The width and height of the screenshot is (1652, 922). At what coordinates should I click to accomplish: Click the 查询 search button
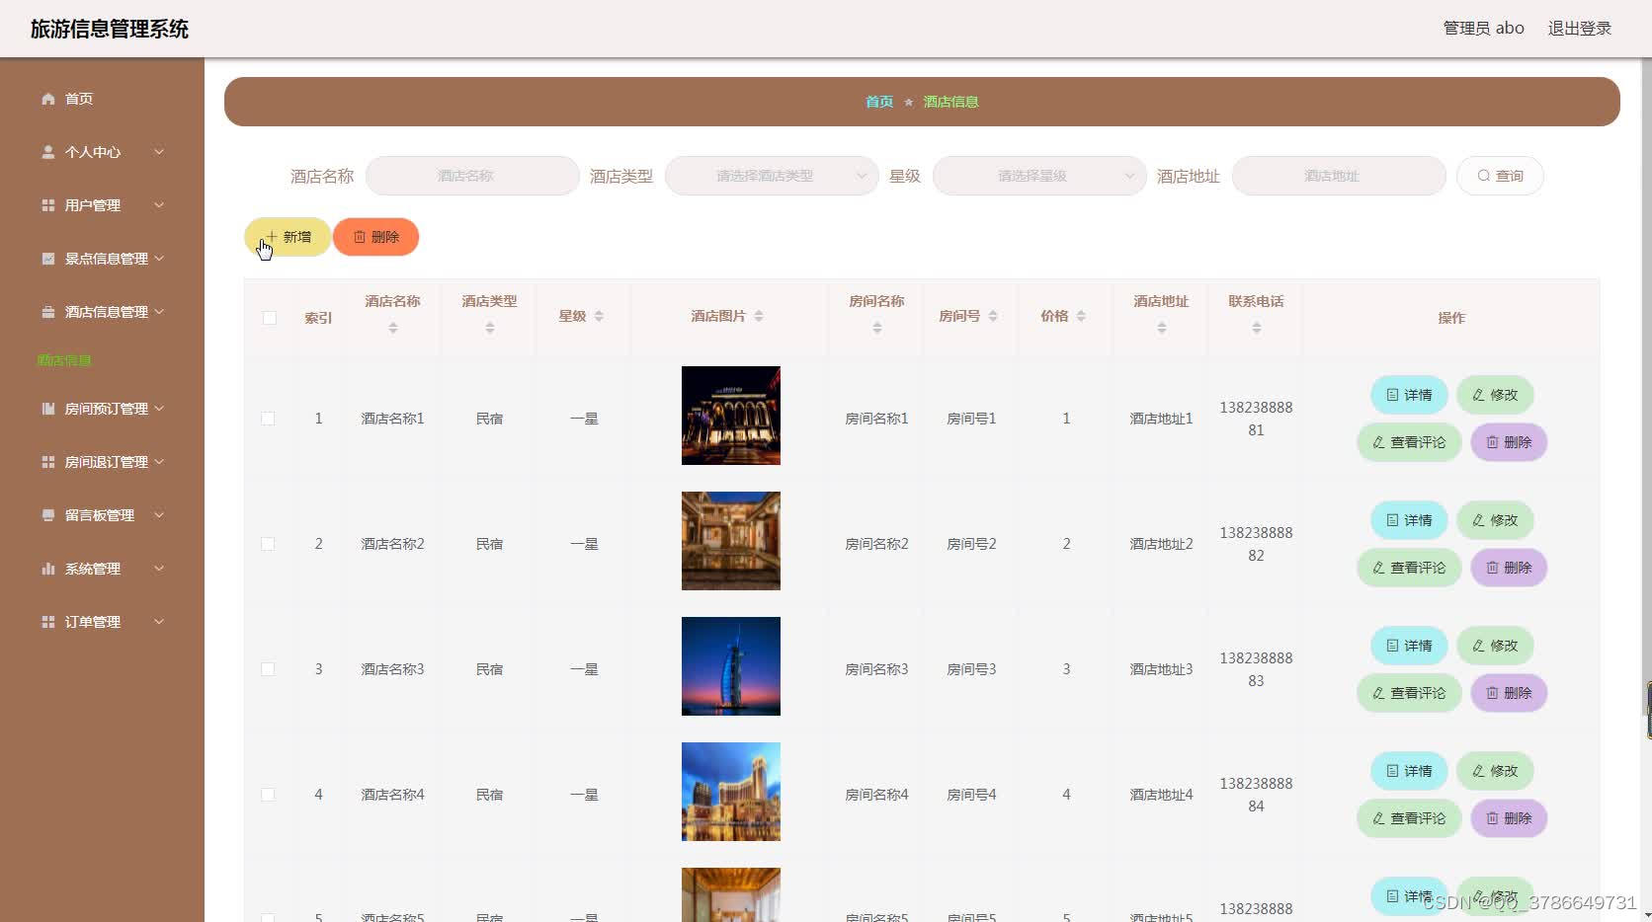click(x=1500, y=176)
